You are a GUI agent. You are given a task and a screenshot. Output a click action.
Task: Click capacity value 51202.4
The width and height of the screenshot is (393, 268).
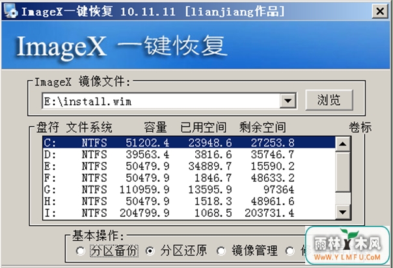point(147,143)
